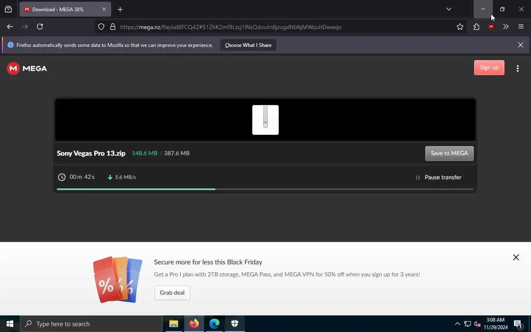Close the MEGA download tab

pyautogui.click(x=104, y=9)
